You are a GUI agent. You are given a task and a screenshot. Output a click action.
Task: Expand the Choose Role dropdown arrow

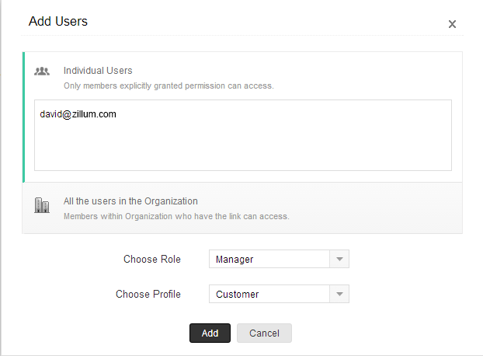[339, 259]
